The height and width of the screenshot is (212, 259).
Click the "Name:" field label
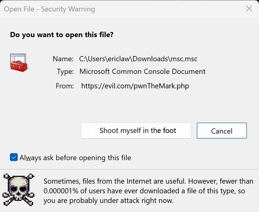[x=63, y=59]
